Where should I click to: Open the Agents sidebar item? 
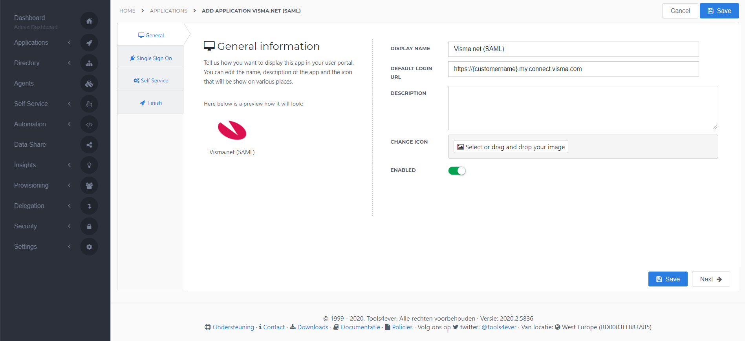click(24, 83)
